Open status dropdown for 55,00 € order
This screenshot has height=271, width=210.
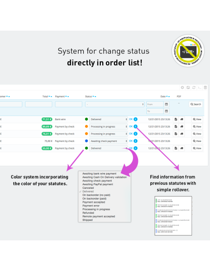click(x=108, y=148)
